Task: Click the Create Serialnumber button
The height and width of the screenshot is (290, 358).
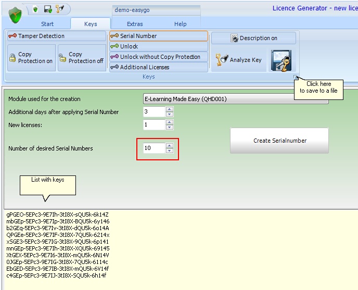Action: 279,141
